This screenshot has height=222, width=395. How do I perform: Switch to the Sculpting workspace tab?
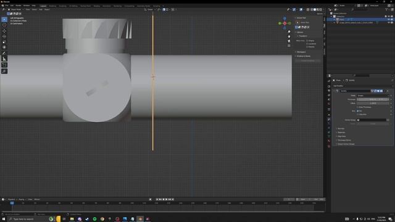[x=62, y=6]
